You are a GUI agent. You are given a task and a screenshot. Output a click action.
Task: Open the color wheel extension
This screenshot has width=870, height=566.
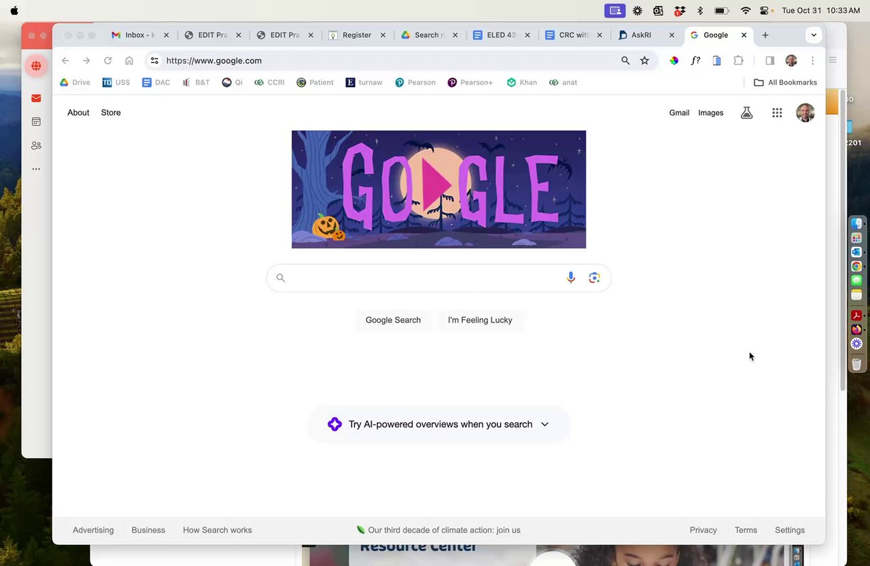674,61
